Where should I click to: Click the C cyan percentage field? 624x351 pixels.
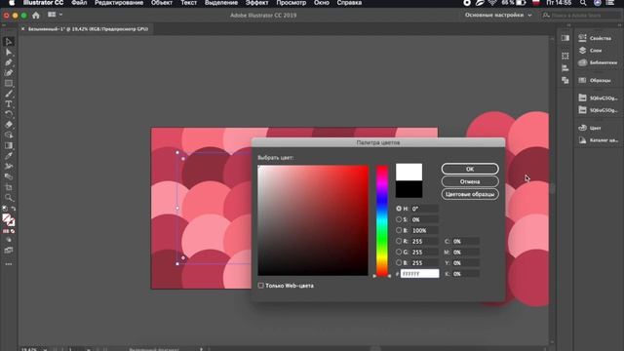point(465,241)
